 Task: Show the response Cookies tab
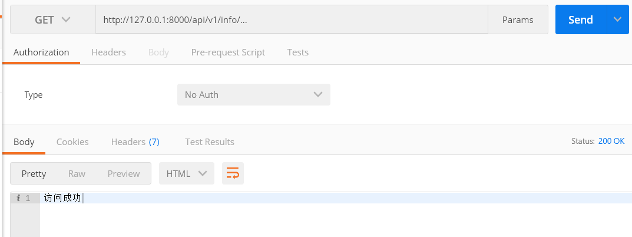72,141
